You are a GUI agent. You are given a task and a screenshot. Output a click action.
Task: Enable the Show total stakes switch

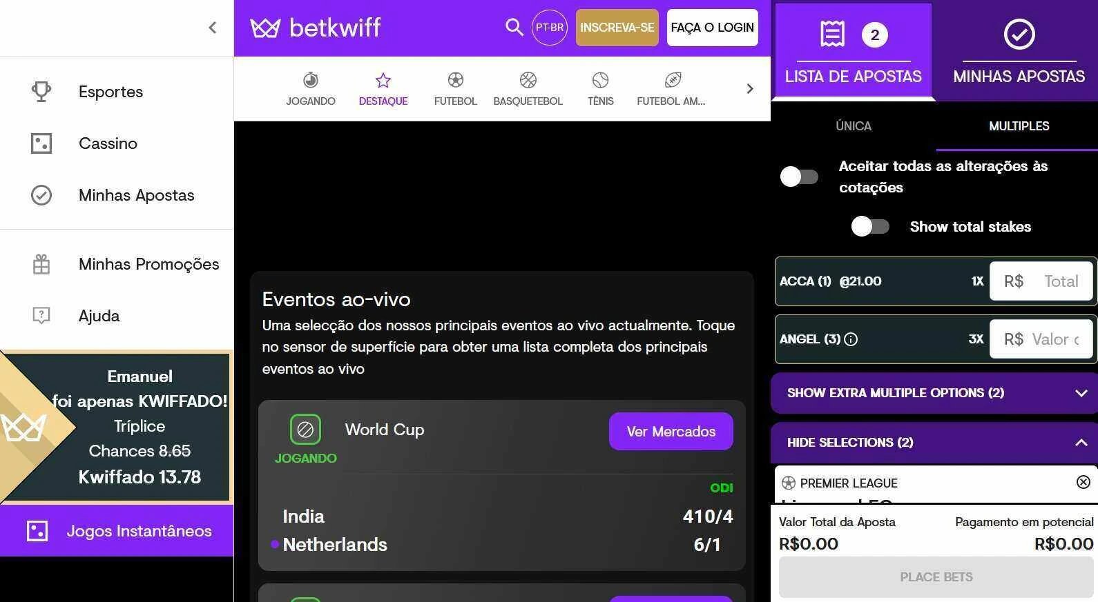[870, 226]
